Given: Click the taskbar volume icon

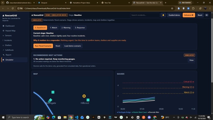Looking at the screenshot, I should pyautogui.click(x=191, y=117).
